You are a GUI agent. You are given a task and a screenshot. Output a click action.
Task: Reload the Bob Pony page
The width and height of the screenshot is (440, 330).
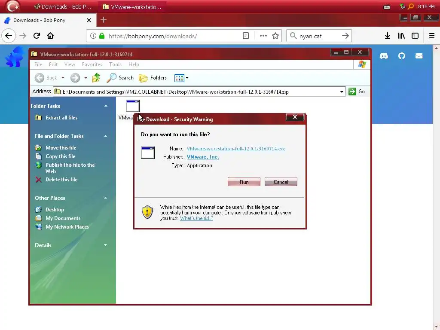pyautogui.click(x=37, y=36)
